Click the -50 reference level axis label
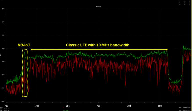 click(x=3, y=9)
